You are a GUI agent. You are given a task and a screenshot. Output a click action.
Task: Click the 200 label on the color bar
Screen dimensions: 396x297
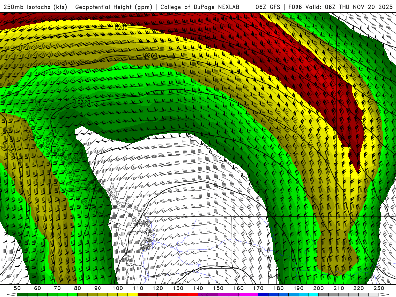319,288
